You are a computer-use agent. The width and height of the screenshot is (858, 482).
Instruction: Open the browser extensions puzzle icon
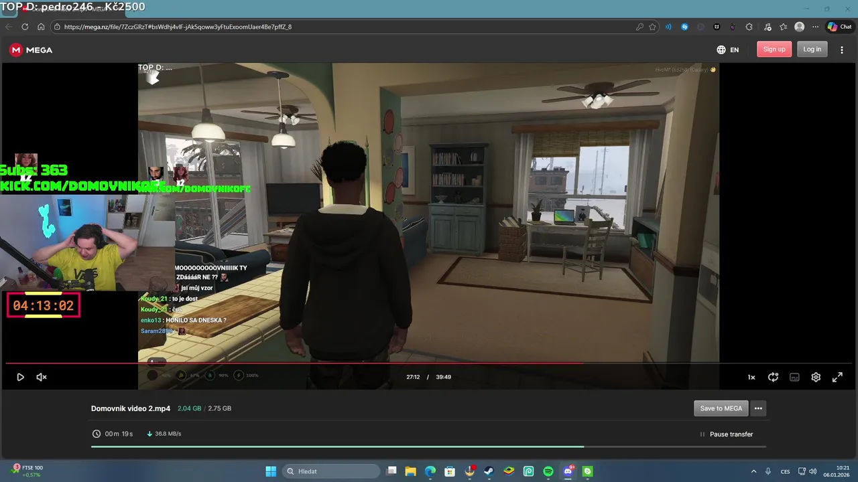tap(749, 27)
